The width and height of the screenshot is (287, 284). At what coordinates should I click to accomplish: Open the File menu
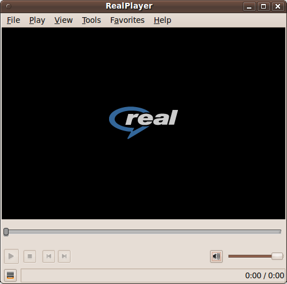(13, 20)
